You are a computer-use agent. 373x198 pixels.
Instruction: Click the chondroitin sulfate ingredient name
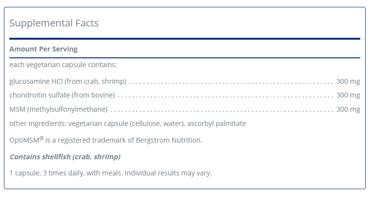tap(62, 95)
